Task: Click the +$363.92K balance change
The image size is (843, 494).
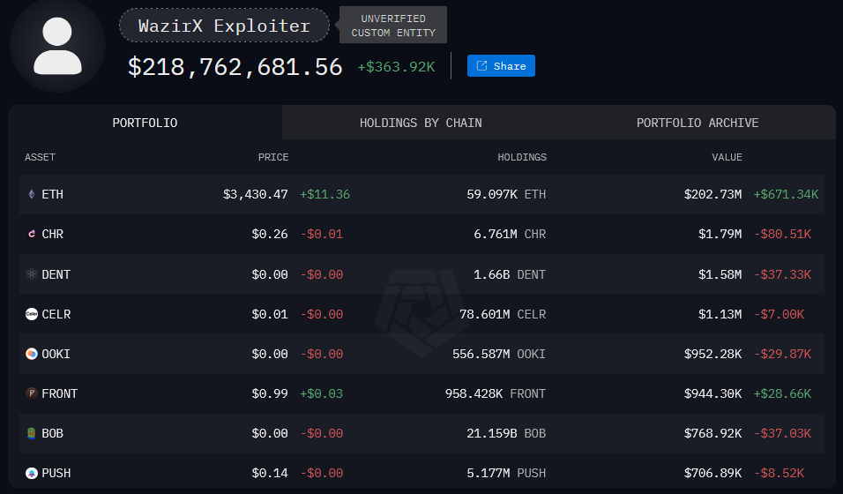Action: pos(396,67)
